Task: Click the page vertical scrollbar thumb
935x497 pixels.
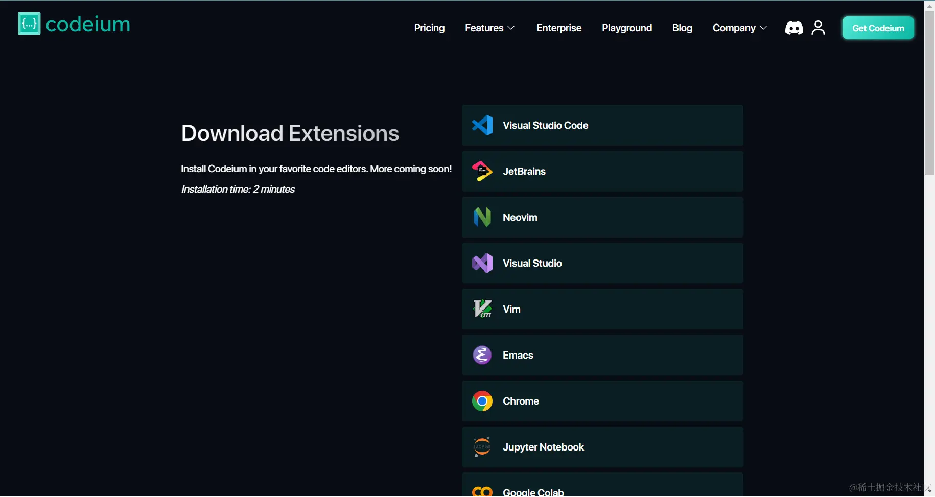Action: (929, 93)
